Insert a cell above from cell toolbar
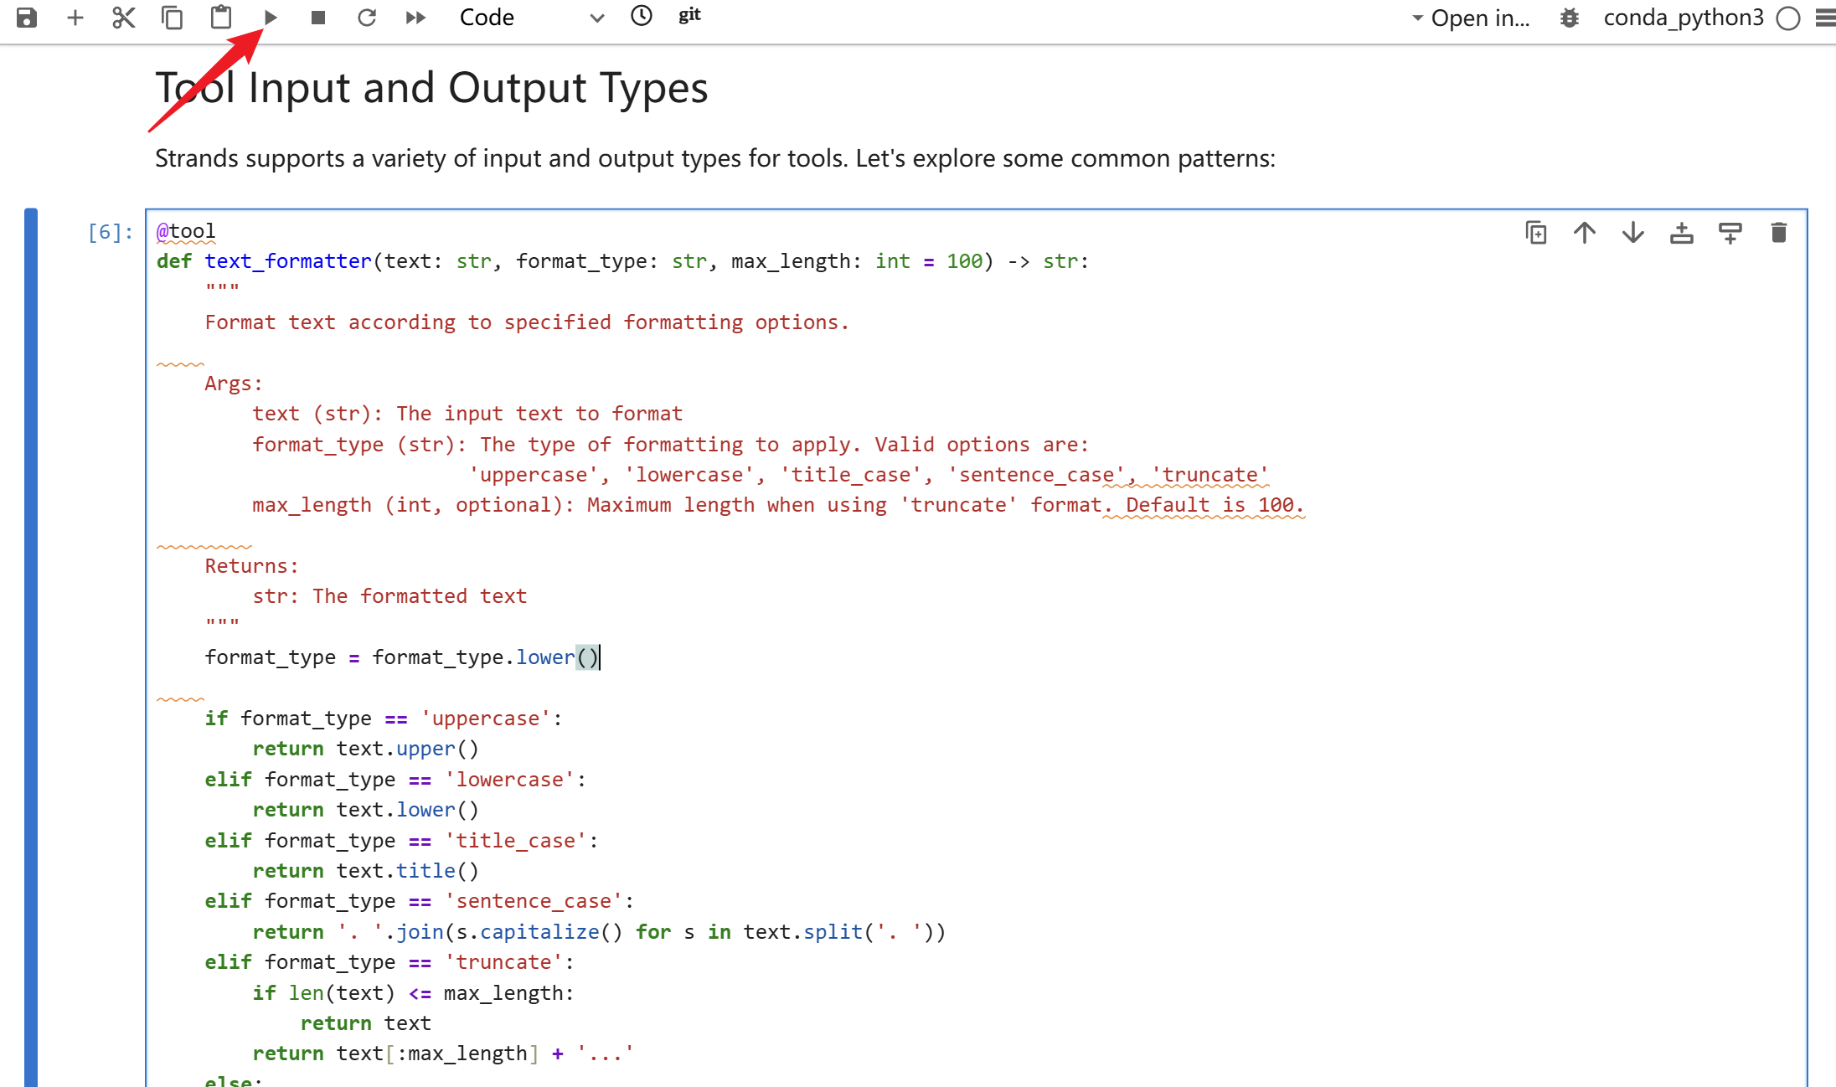This screenshot has height=1087, width=1836. click(x=1682, y=233)
